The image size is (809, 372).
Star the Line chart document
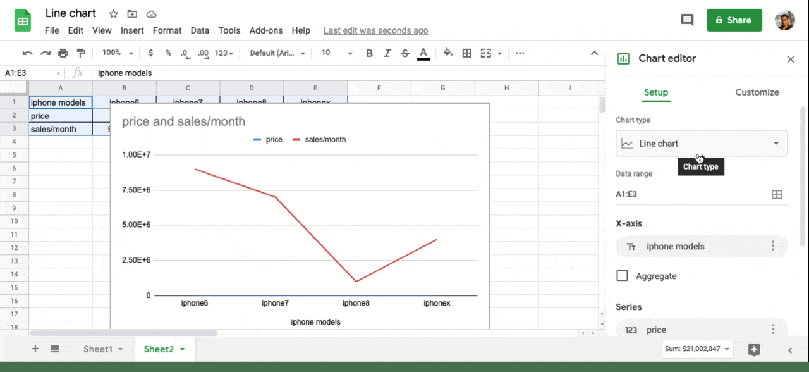pyautogui.click(x=114, y=14)
